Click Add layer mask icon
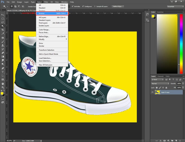 coord(164,141)
